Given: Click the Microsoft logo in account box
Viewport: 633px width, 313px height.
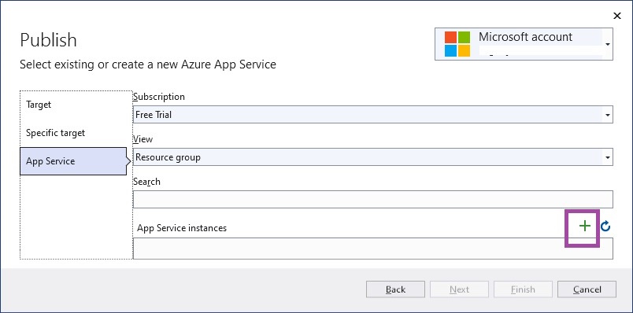Looking at the screenshot, I should [457, 44].
